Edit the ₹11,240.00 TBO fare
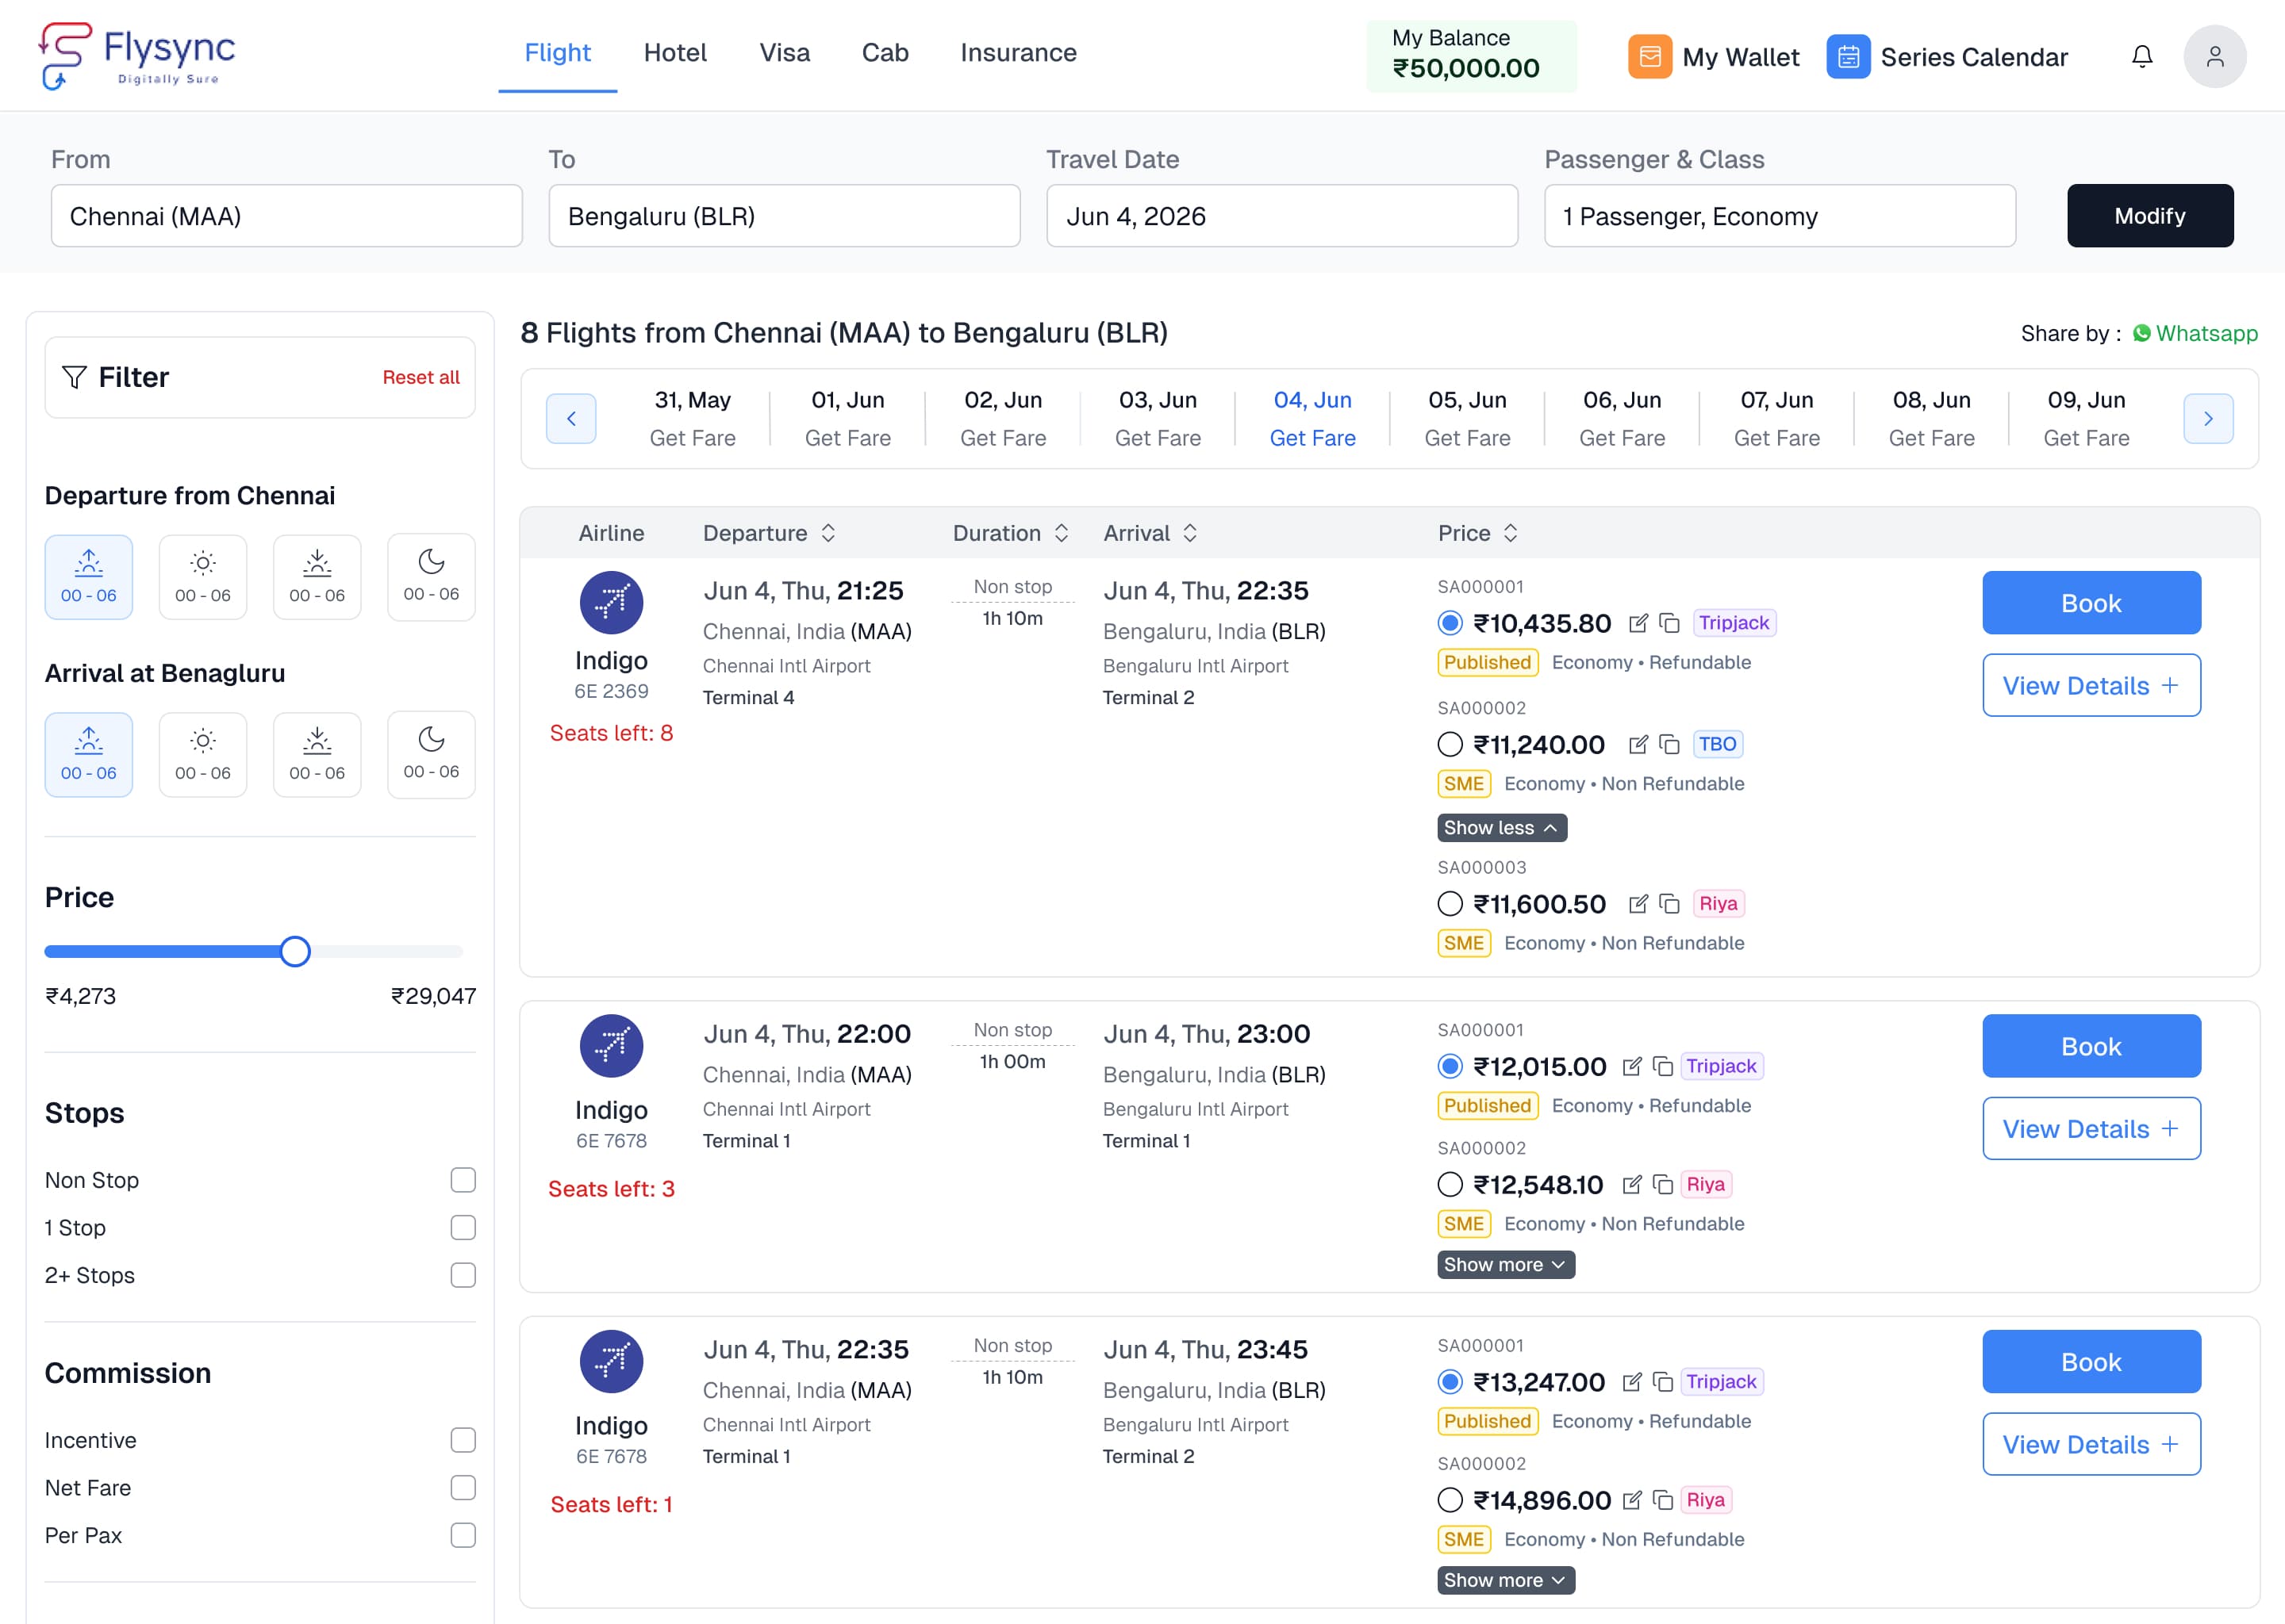This screenshot has width=2285, height=1624. (x=1638, y=744)
